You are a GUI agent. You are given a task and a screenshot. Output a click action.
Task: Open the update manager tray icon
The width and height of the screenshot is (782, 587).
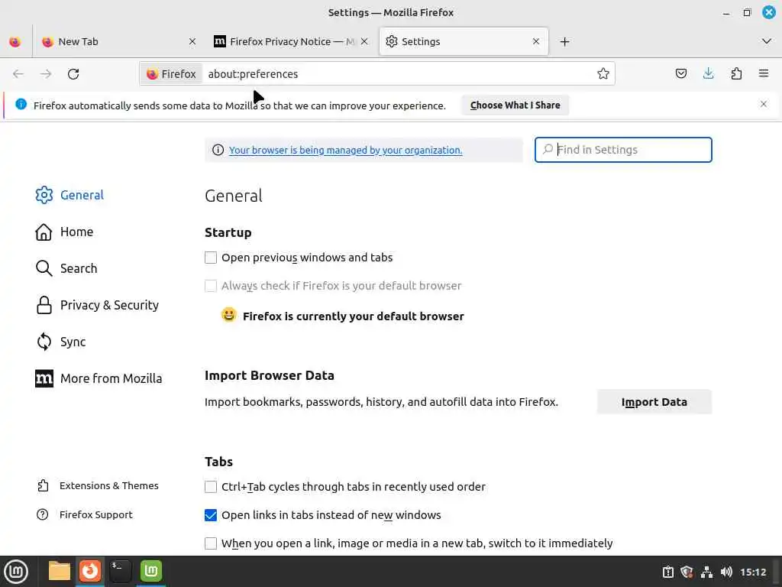pos(667,572)
